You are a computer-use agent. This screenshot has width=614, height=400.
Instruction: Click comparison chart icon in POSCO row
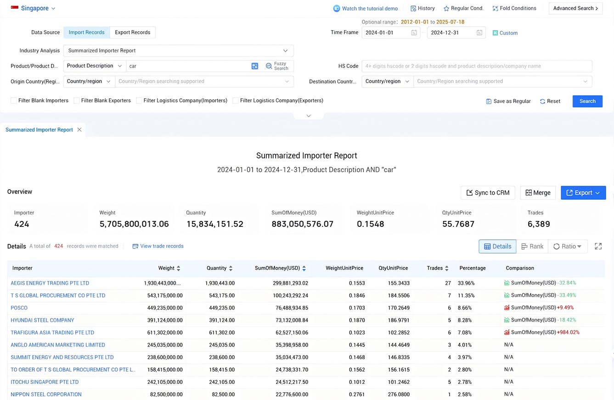pos(507,308)
